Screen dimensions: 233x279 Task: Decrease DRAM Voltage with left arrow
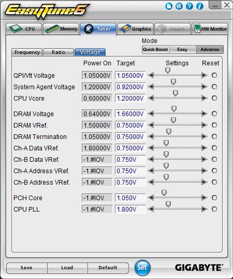point(151,114)
